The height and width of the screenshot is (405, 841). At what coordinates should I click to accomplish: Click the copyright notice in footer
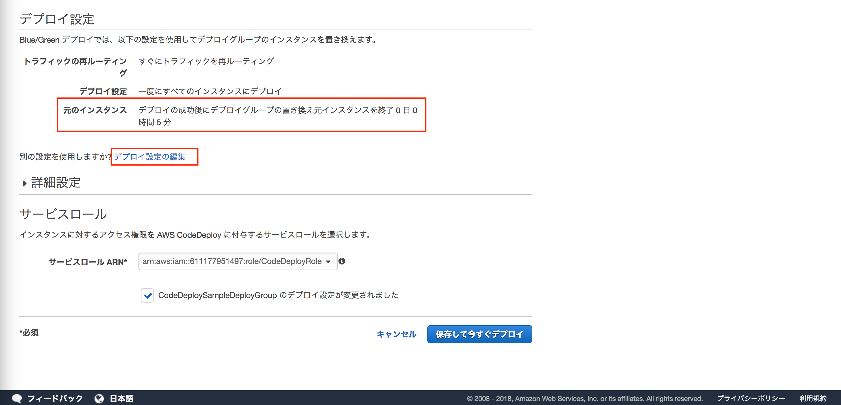pos(585,398)
